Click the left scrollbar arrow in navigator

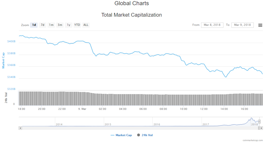click(x=20, y=128)
